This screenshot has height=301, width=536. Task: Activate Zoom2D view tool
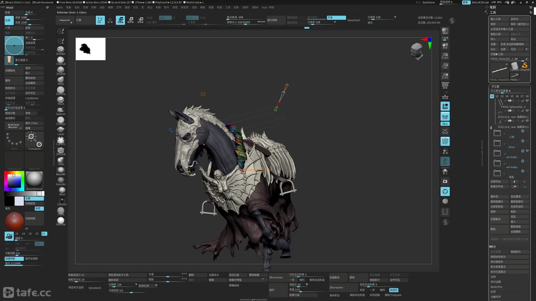pos(445,56)
